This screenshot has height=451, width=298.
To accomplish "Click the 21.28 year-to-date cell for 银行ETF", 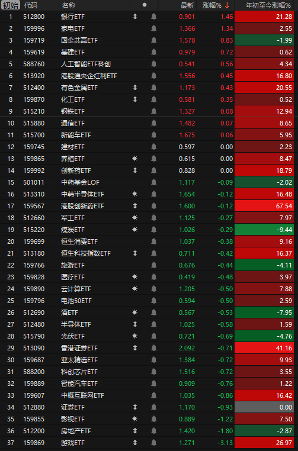I will point(264,17).
